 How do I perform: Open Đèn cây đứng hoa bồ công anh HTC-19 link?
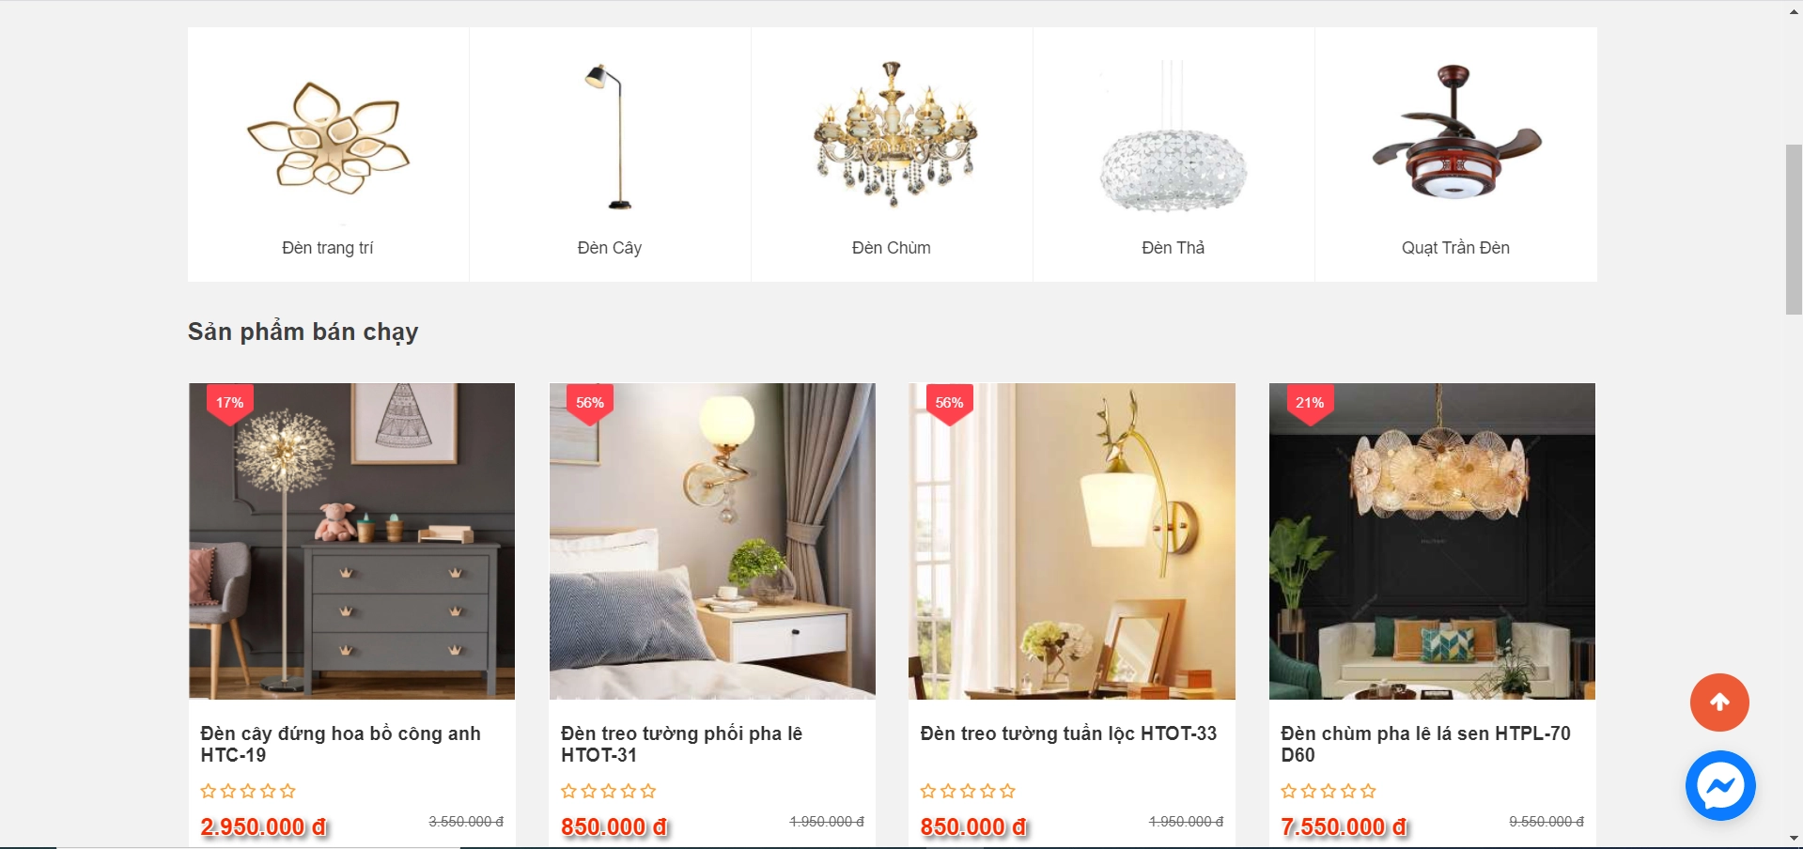tap(340, 744)
